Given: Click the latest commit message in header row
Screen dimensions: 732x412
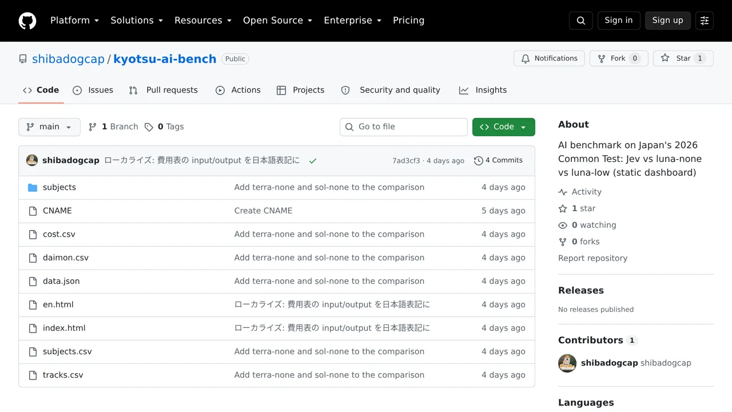Looking at the screenshot, I should pos(201,160).
